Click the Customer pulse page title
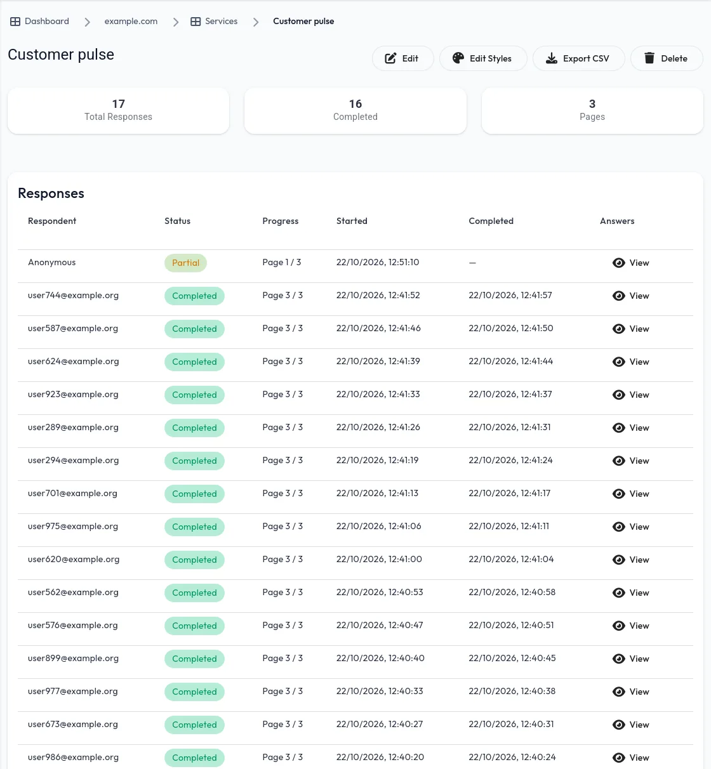 [x=61, y=55]
